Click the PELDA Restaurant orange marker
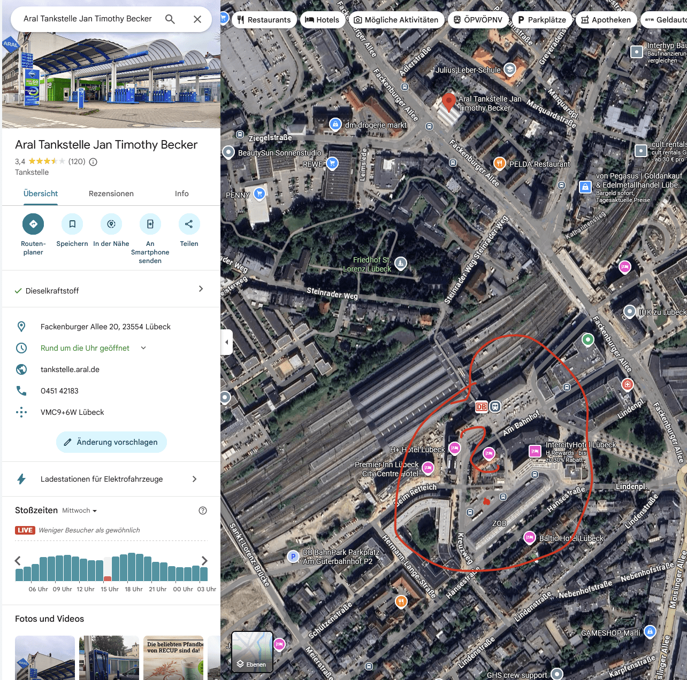Screen dimensions: 687x680 point(499,164)
